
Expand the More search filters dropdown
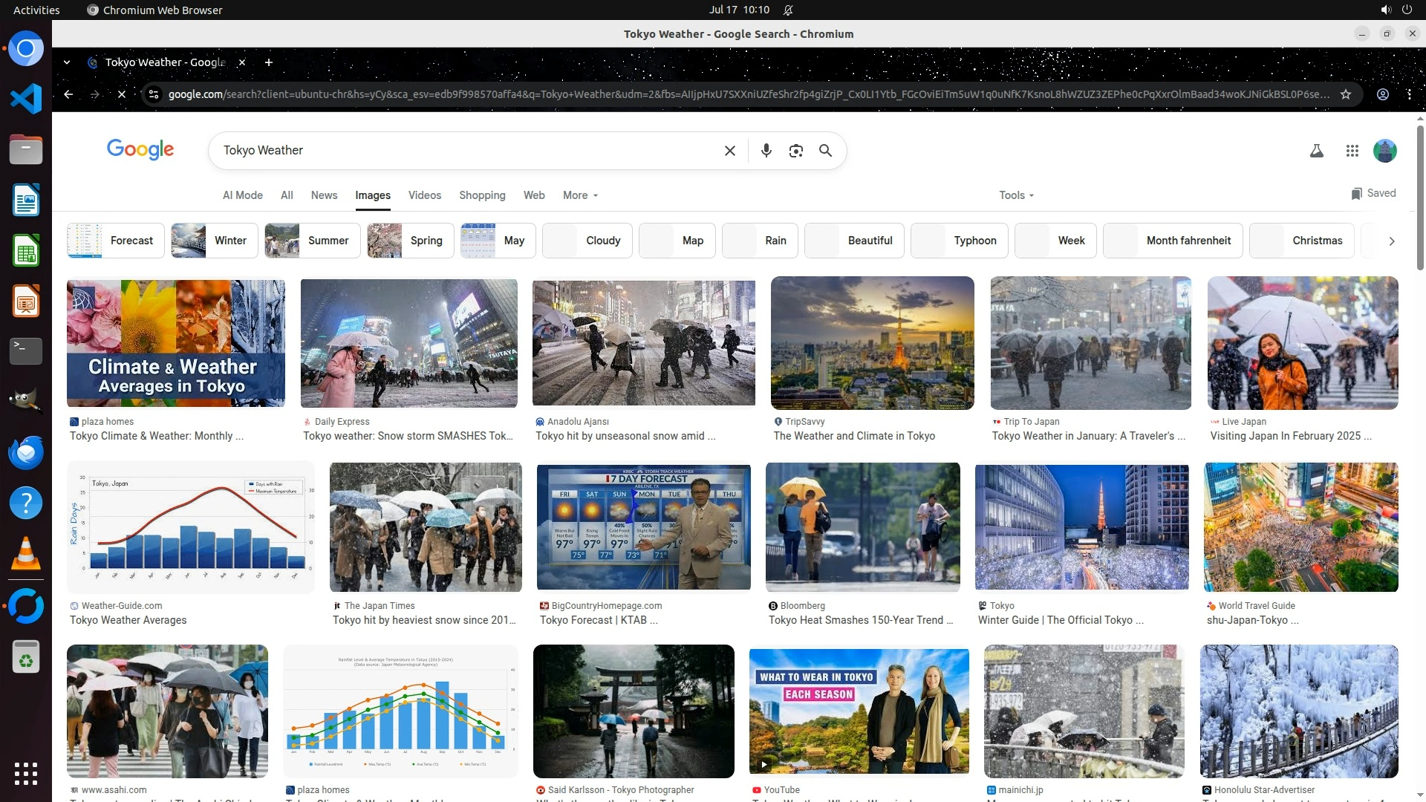point(580,195)
